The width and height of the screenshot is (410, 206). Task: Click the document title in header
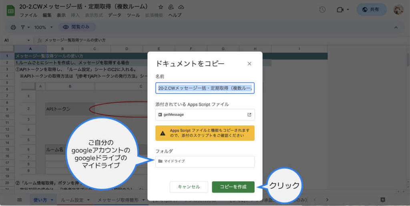coord(84,7)
